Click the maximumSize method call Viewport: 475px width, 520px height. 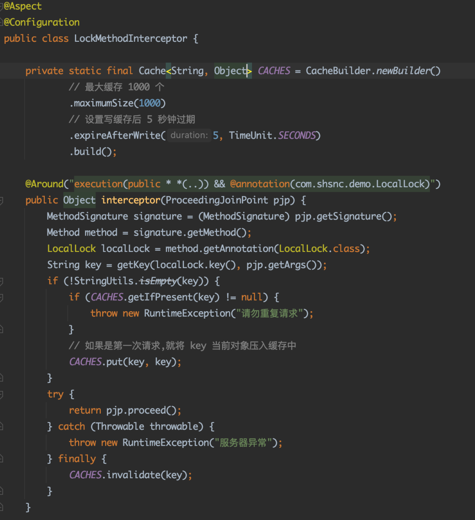pos(103,103)
